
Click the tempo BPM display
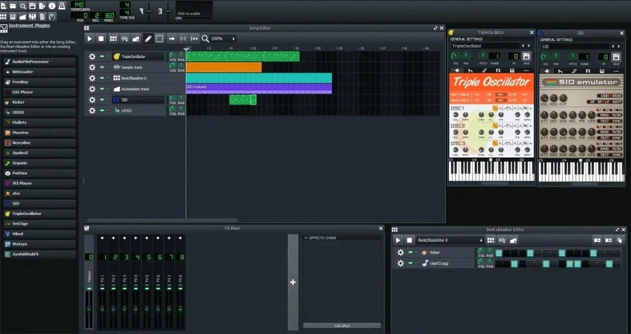coord(78,5)
